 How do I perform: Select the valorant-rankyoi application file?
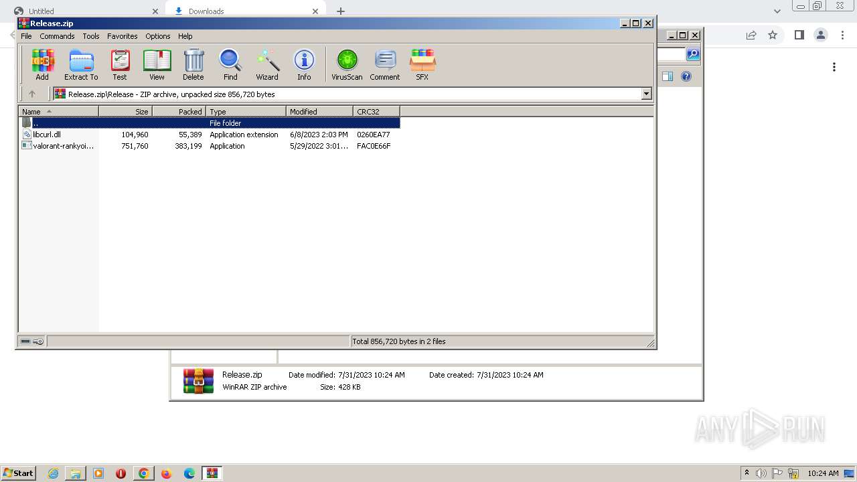pos(209,146)
